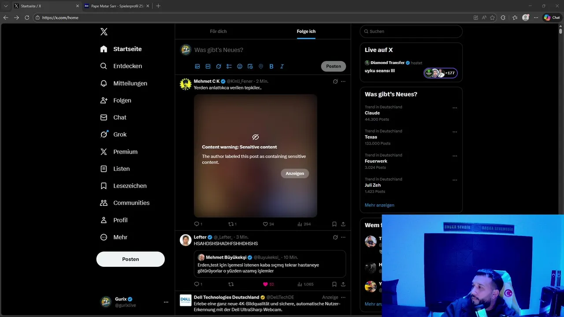Click Mehr anzeigen under the trends

[379, 205]
